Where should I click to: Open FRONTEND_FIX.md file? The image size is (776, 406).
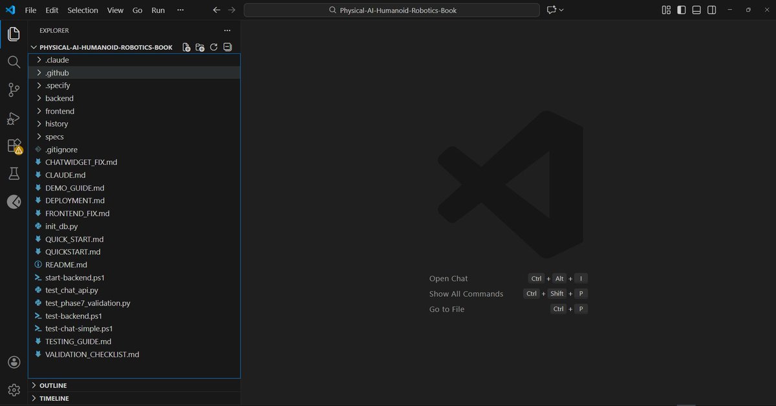134,213
